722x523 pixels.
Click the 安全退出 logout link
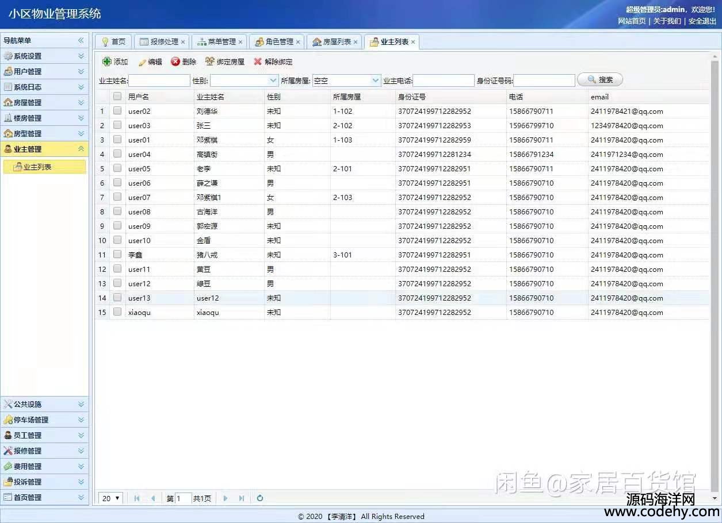702,21
